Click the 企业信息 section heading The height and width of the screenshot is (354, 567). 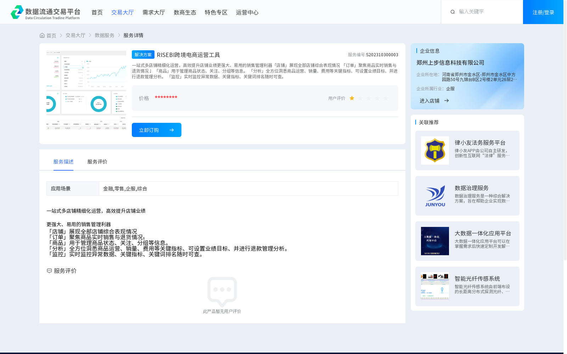(x=430, y=51)
